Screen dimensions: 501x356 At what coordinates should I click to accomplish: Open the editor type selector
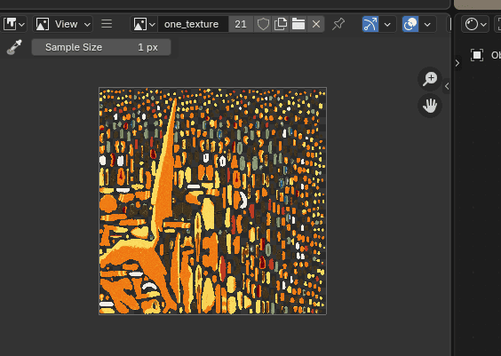13,24
